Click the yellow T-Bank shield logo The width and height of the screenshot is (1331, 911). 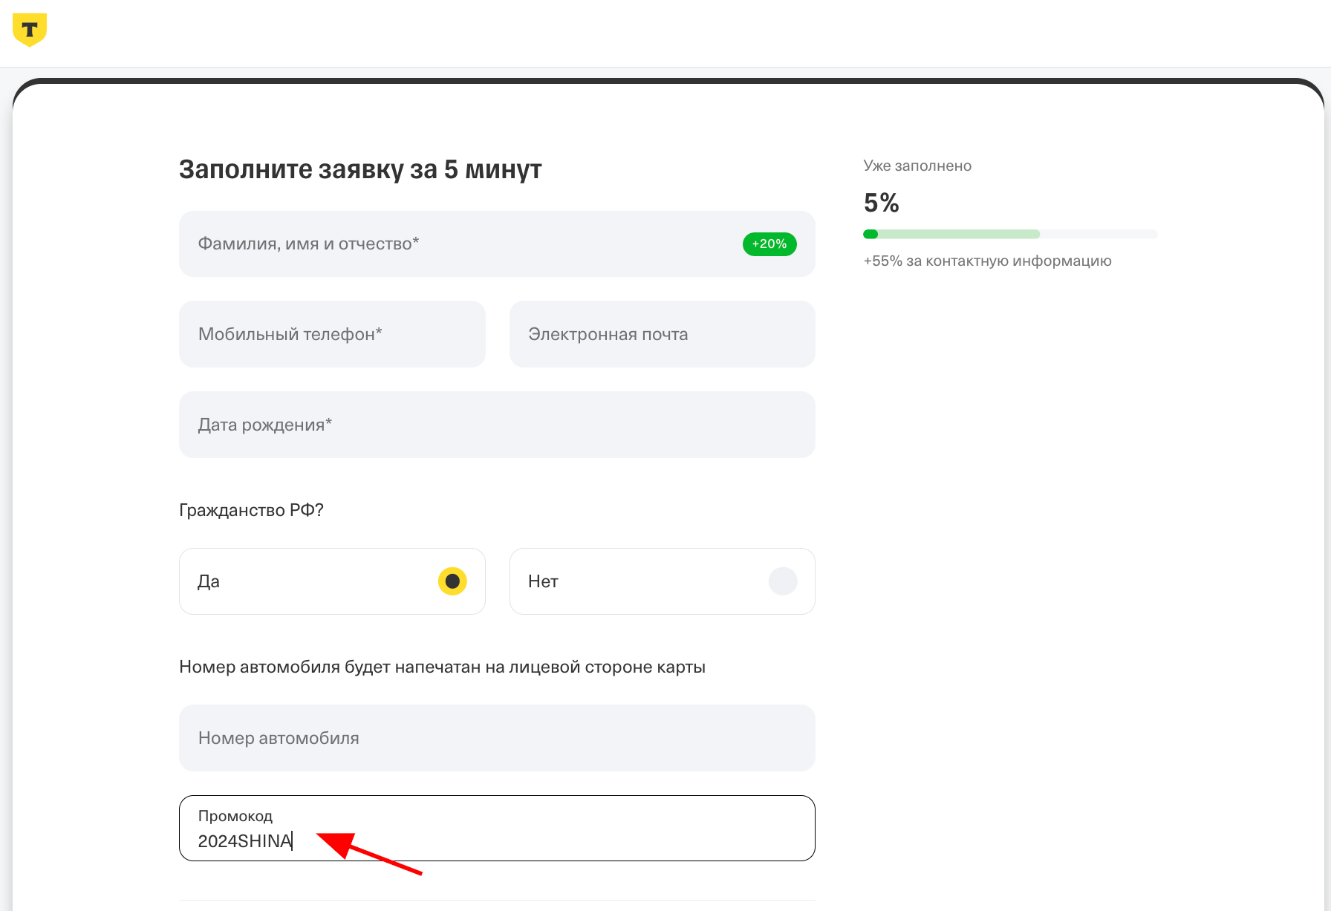[x=30, y=30]
